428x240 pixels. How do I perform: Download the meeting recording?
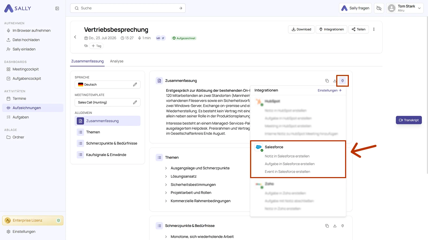pos(301,29)
